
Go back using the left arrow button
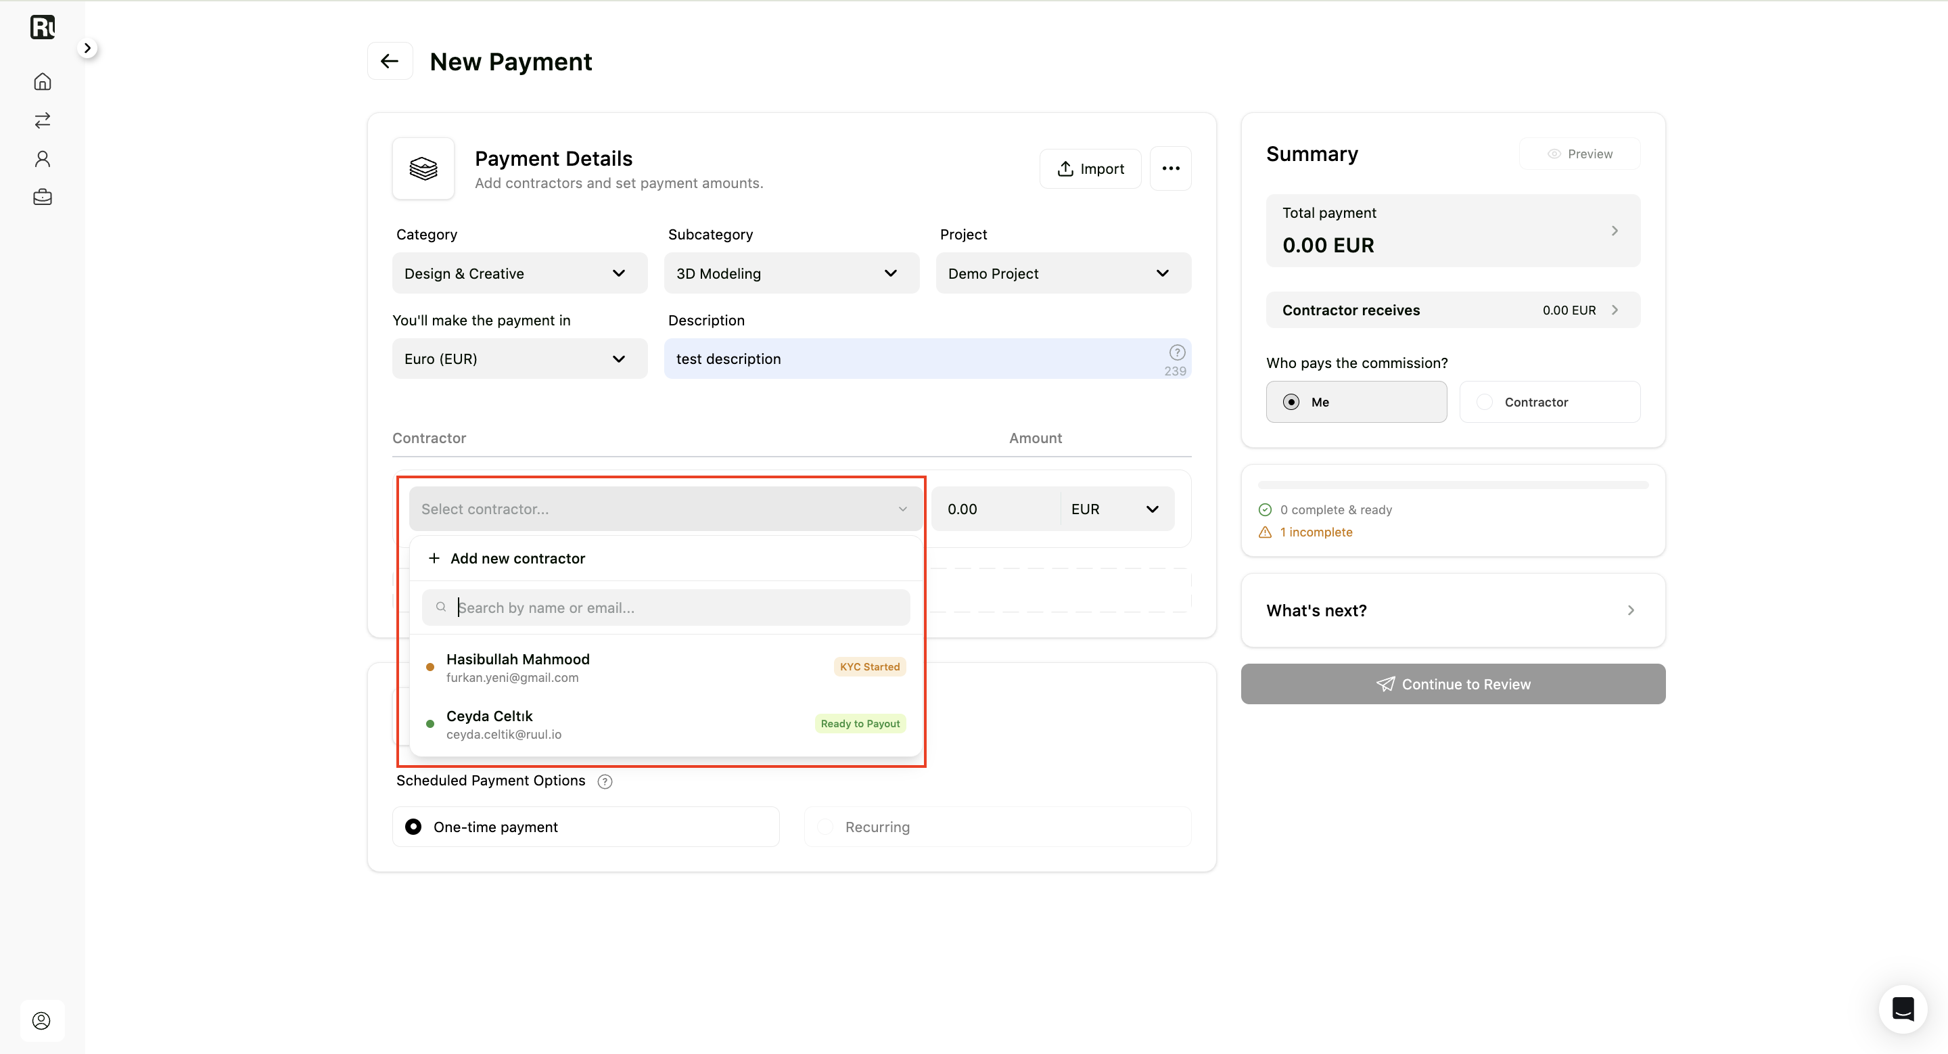coord(390,62)
